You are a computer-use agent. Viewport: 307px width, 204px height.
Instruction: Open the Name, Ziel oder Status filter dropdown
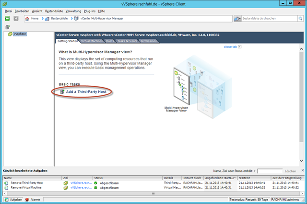(255, 171)
